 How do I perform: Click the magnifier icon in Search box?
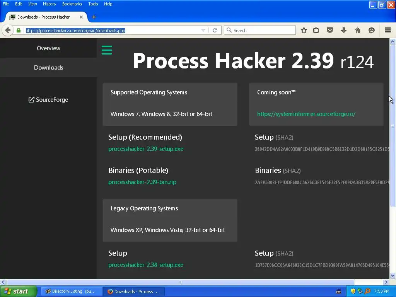(229, 30)
